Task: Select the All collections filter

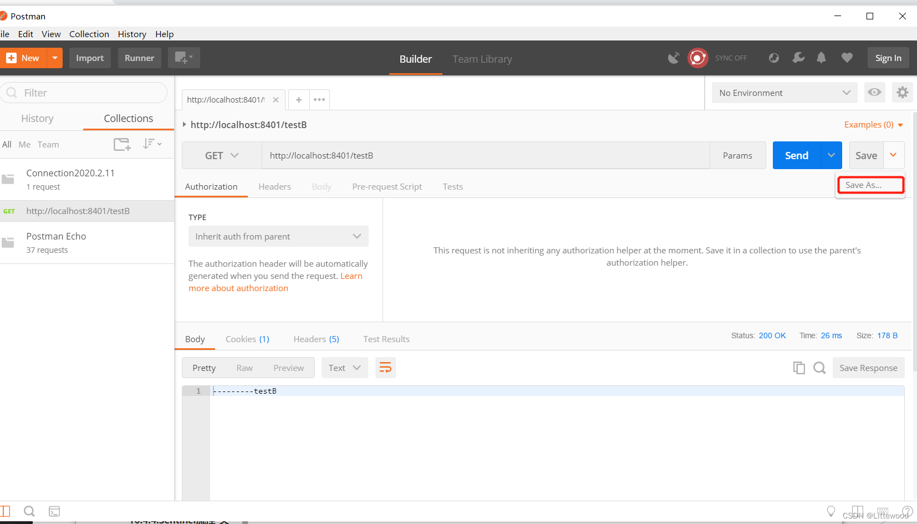Action: pyautogui.click(x=7, y=144)
